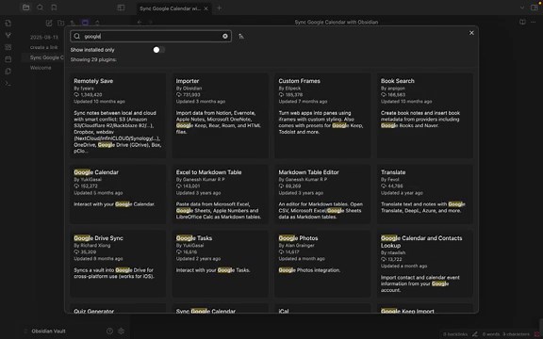Toggle the left sidebar collapse icon
The height and width of the screenshot is (339, 543).
pos(121,8)
